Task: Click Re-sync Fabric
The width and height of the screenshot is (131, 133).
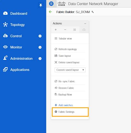Action: pos(65,81)
